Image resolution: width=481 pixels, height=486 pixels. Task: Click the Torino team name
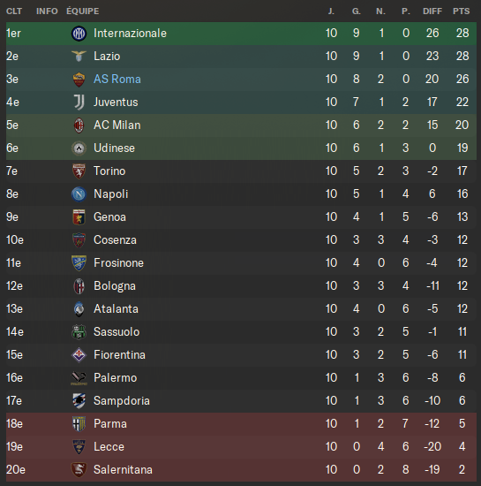(x=109, y=171)
